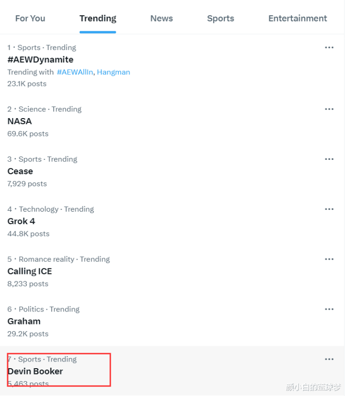The width and height of the screenshot is (345, 396).
Task: Open more options for NASA trend
Action: [x=329, y=109]
